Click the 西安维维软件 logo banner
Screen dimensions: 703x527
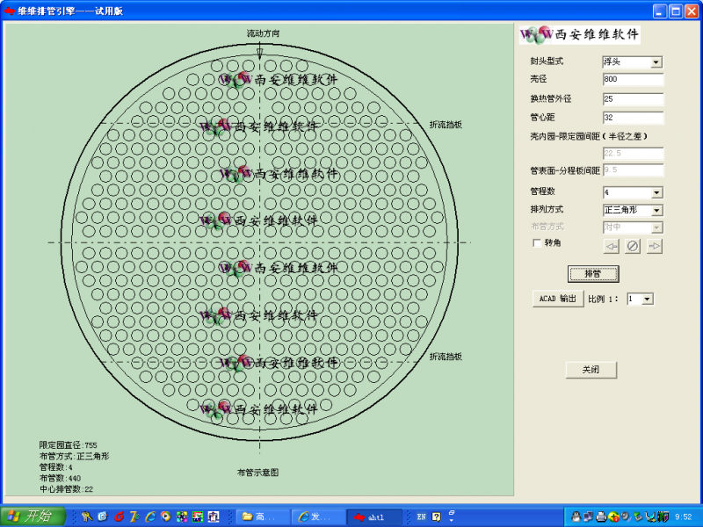coord(579,34)
